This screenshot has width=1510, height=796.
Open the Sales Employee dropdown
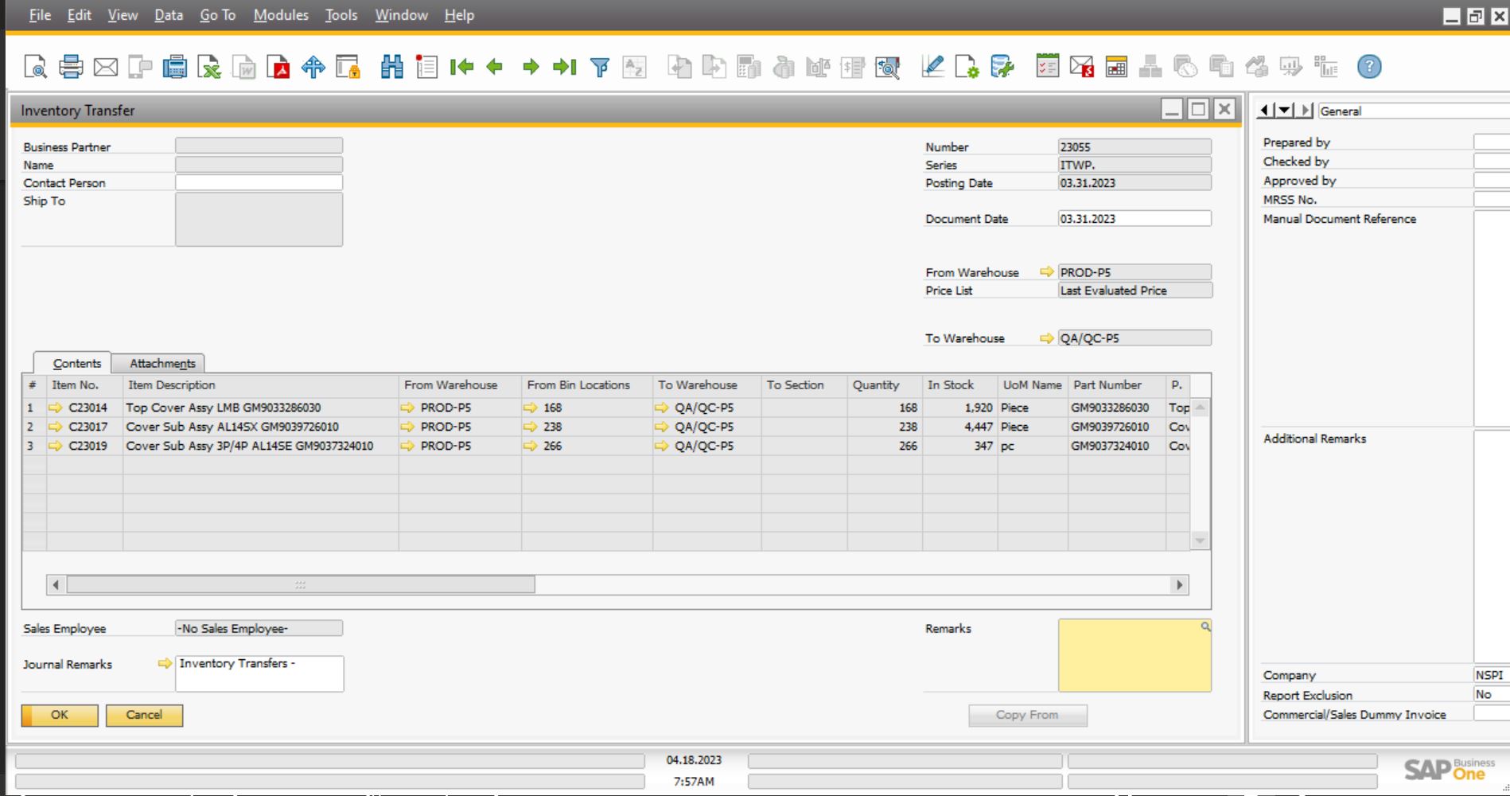click(x=259, y=628)
